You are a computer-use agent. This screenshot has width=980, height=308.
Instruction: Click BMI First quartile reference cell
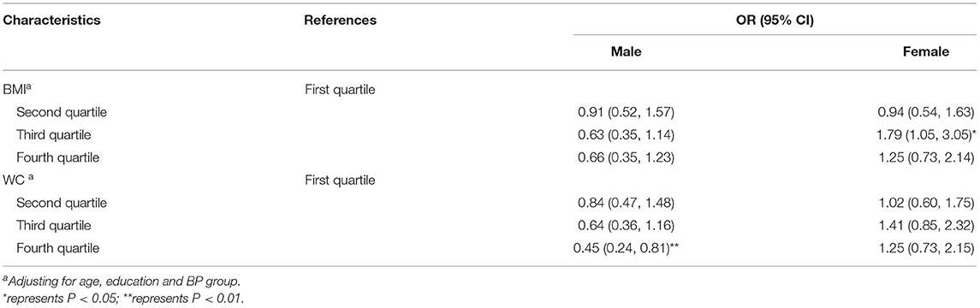pos(339,89)
